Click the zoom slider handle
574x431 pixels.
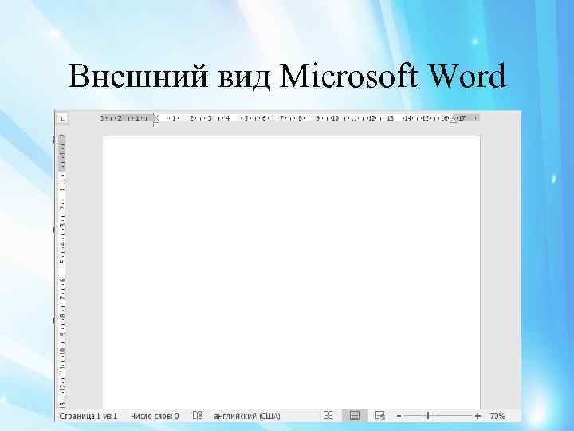point(427,416)
